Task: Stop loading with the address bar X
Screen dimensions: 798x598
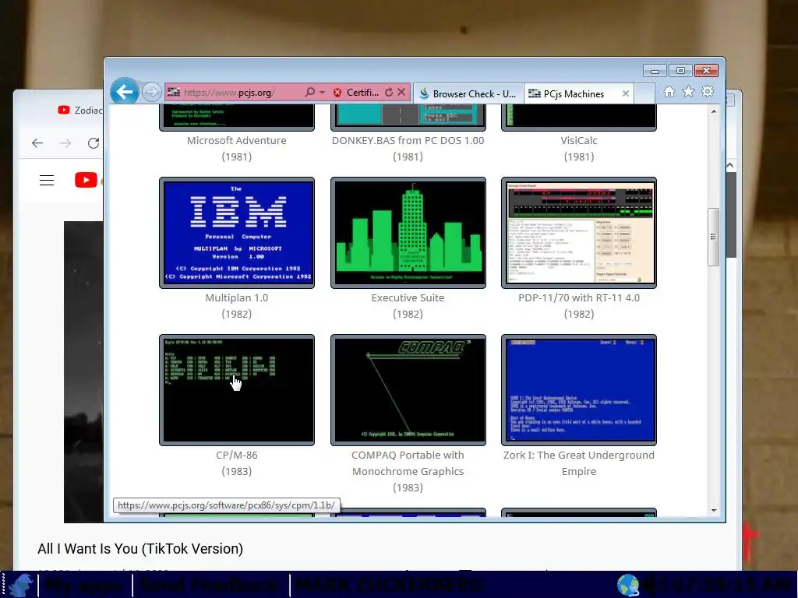Action: click(x=401, y=92)
